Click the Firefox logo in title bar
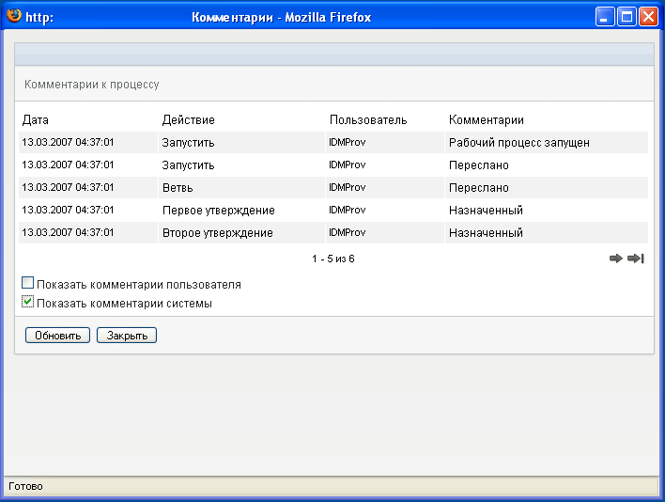The width and height of the screenshot is (665, 502). 14,16
